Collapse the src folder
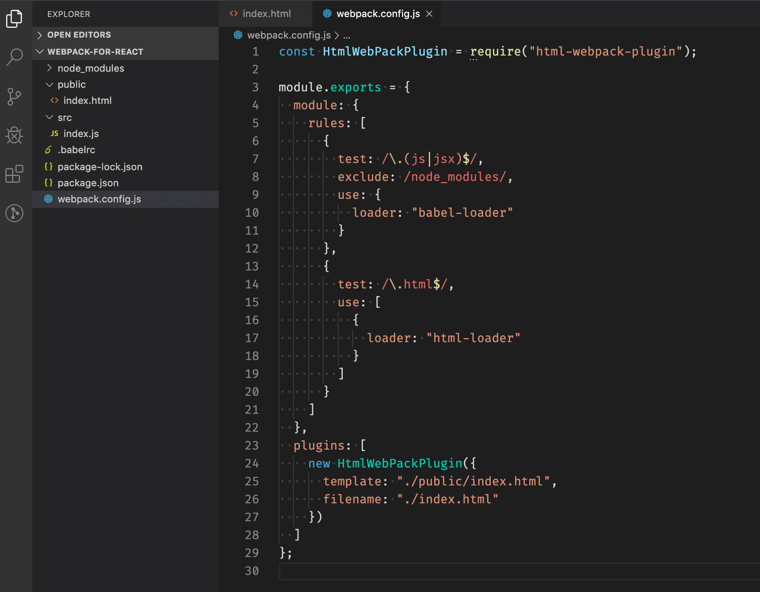 tap(49, 117)
